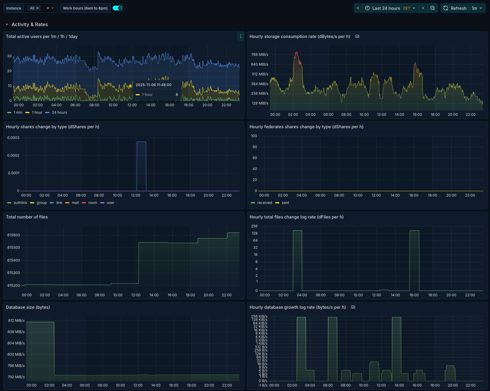Click the Refresh dashboard button
Screen dimensions: 490x391
coord(455,8)
